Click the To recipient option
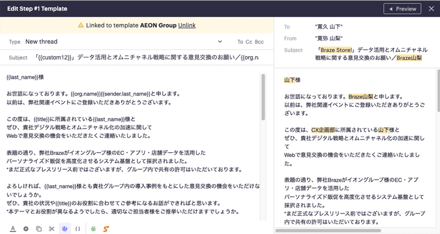 pos(240,42)
